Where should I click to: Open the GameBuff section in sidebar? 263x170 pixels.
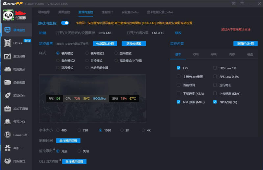click(16, 135)
